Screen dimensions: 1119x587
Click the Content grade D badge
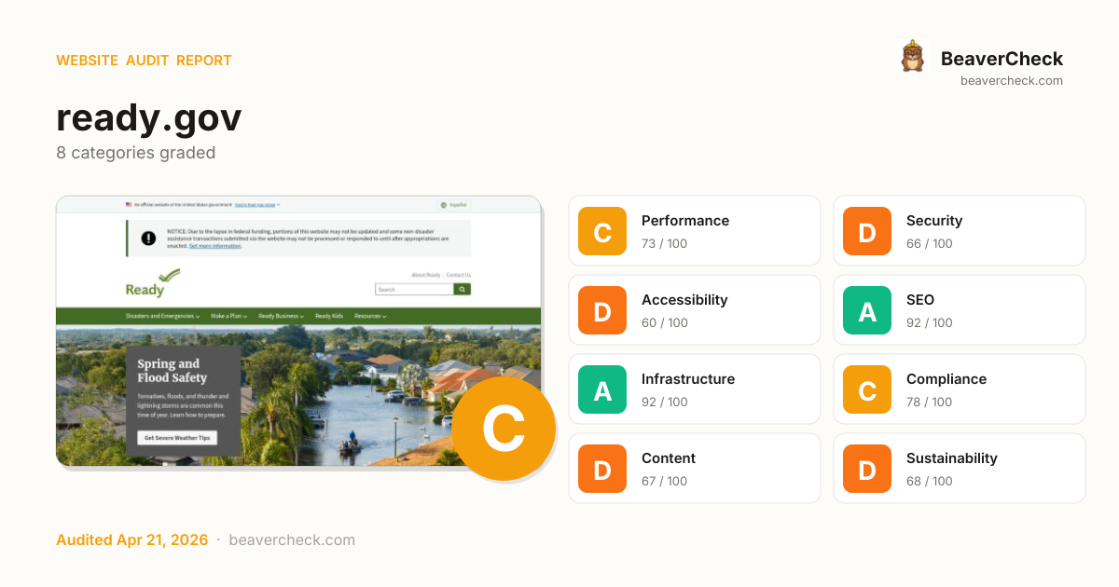tap(602, 469)
